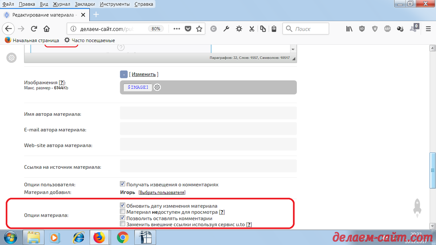
Task: Click settings gear next to $IMAGE1
Action: [x=157, y=87]
